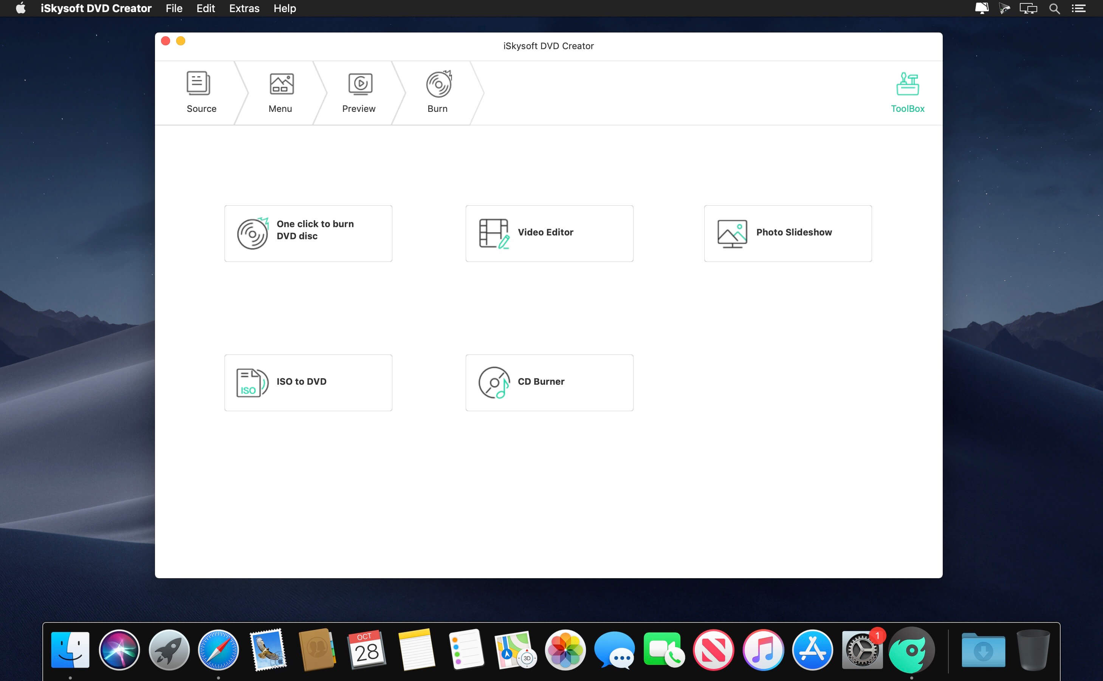This screenshot has width=1103, height=681.
Task: Open the Extras menu
Action: coord(244,8)
